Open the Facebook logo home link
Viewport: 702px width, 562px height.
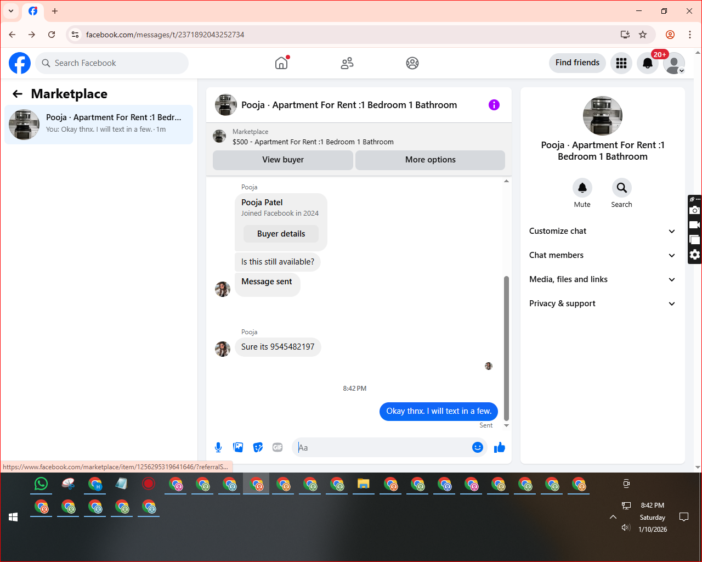tap(20, 63)
